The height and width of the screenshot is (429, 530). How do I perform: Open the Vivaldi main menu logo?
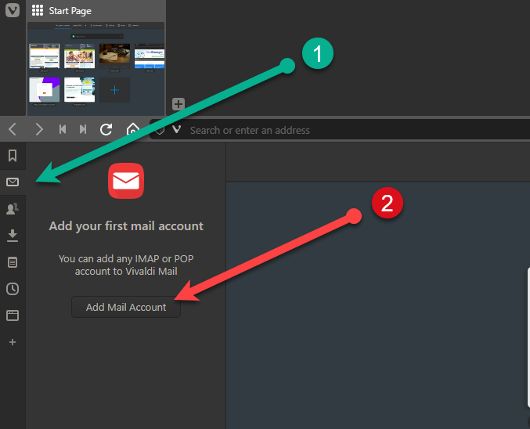pos(13,10)
